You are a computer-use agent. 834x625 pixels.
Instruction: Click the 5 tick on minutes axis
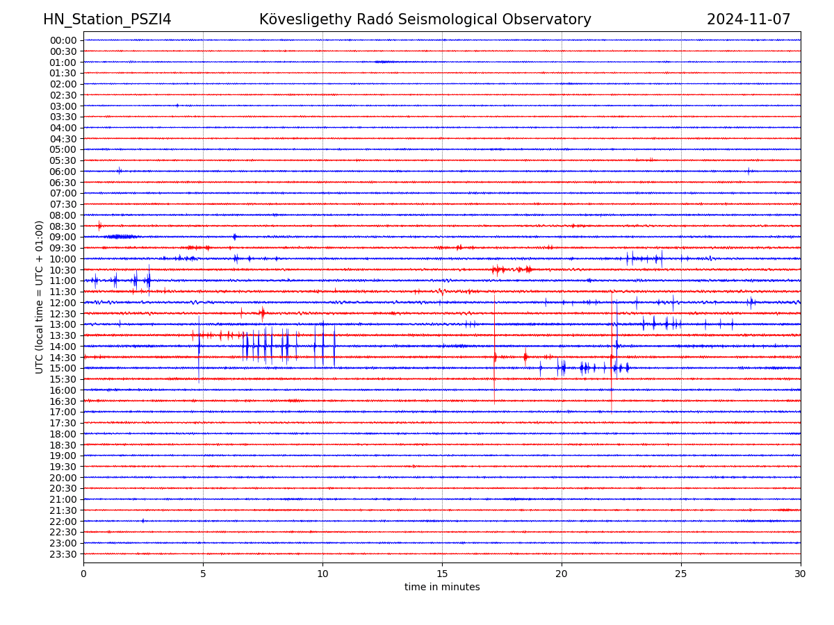click(x=203, y=574)
